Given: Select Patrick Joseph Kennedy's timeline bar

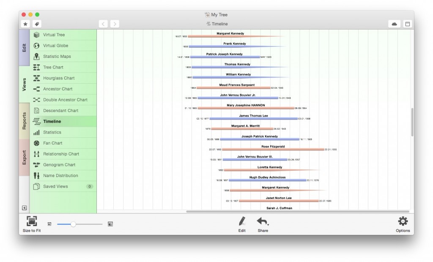Looking at the screenshot, I should (225, 57).
